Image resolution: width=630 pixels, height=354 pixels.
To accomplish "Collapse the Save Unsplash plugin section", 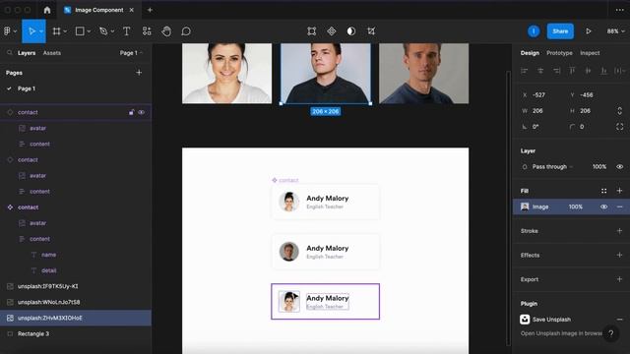I will pyautogui.click(x=619, y=320).
